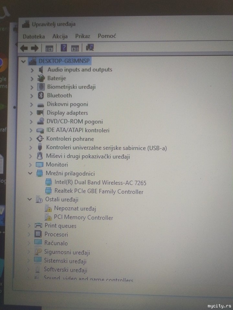Toggle the action pane toolbar icon

[75, 48]
